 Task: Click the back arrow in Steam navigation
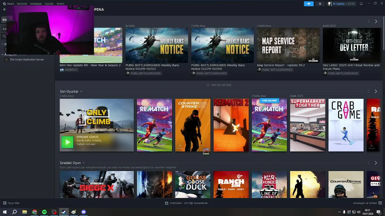(4, 9)
